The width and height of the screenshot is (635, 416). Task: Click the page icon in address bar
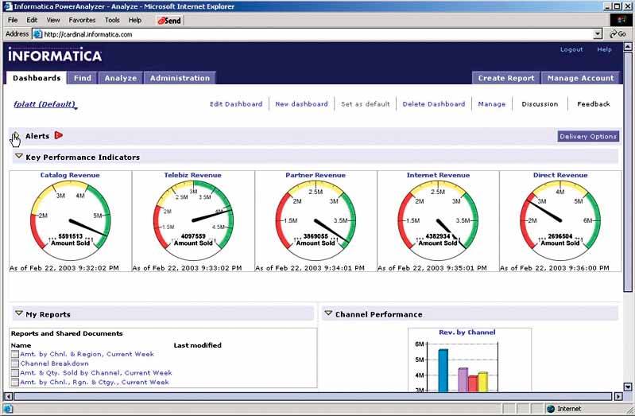(37, 34)
